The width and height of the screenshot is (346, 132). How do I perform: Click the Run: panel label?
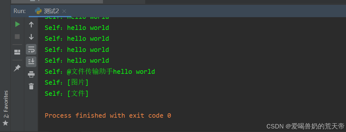coord(19,11)
